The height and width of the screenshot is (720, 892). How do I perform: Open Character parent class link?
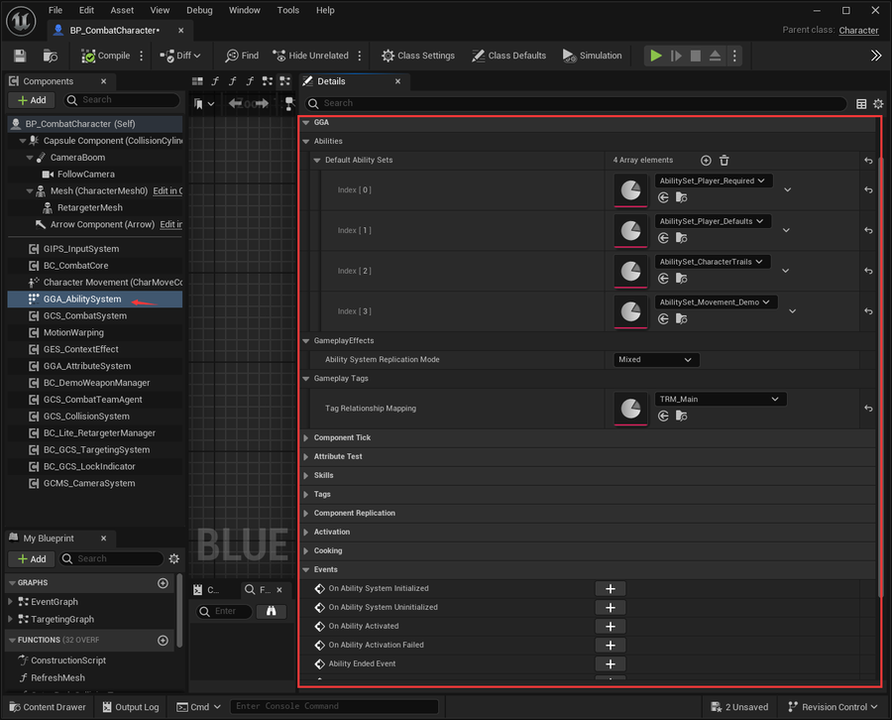point(858,30)
